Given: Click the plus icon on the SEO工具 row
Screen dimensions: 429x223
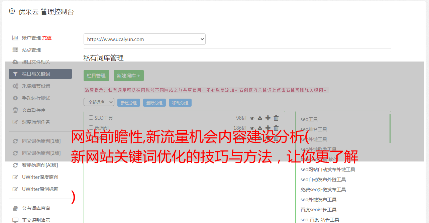Looking at the screenshot, I should coord(268,118).
